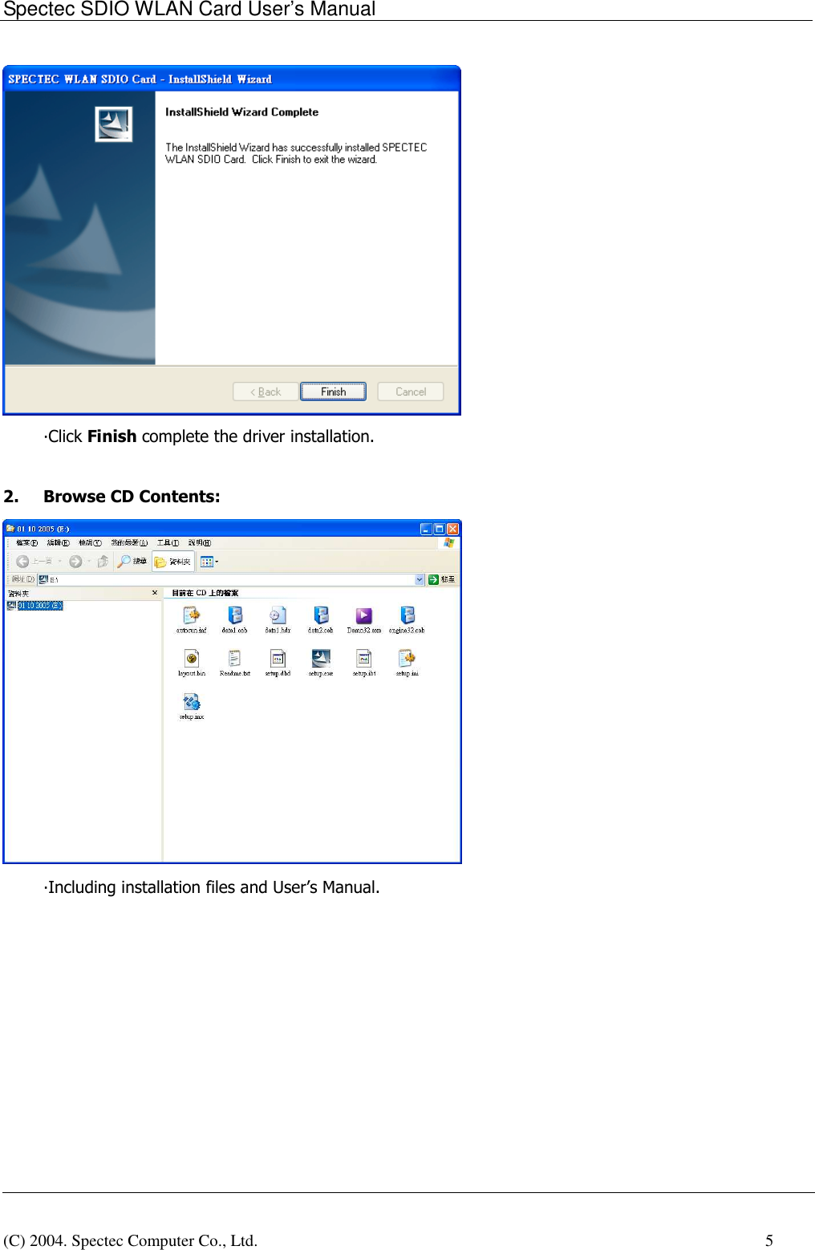815x1250 pixels.
Task: Cancel the InstallShield Wizard
Action: (x=409, y=392)
